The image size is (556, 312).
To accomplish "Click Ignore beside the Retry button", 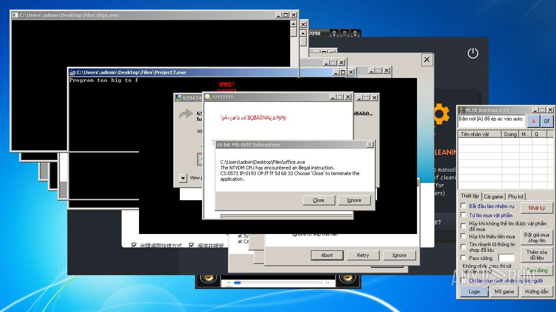I will click(x=399, y=255).
